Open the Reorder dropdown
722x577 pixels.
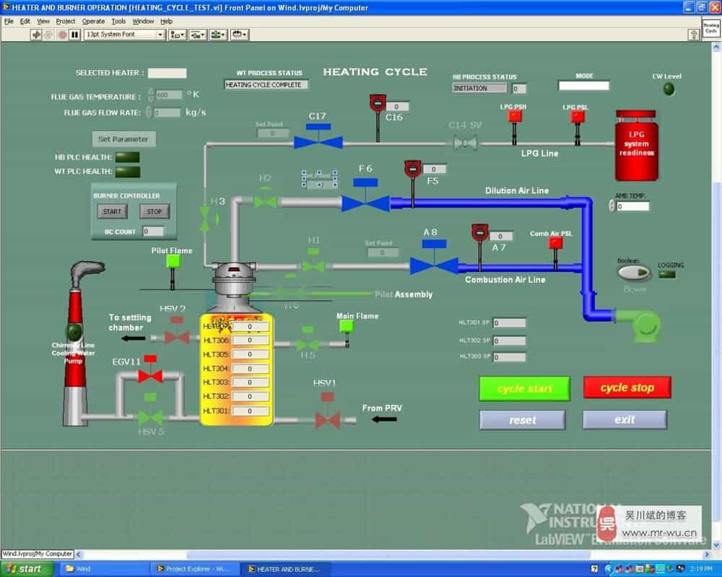(x=240, y=35)
